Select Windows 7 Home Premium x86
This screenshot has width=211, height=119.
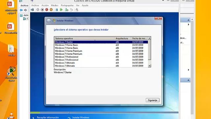(x=101, y=54)
